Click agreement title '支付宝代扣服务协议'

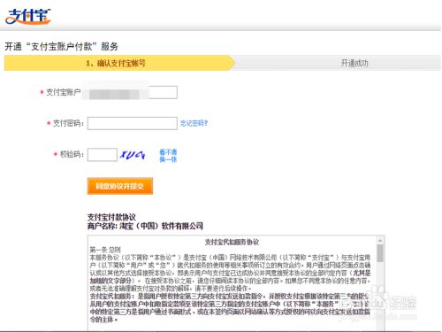pyautogui.click(x=232, y=242)
